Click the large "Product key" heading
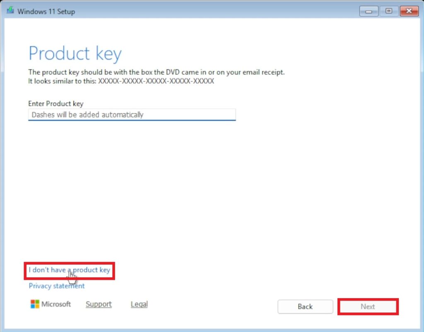The height and width of the screenshot is (332, 424). [75, 53]
